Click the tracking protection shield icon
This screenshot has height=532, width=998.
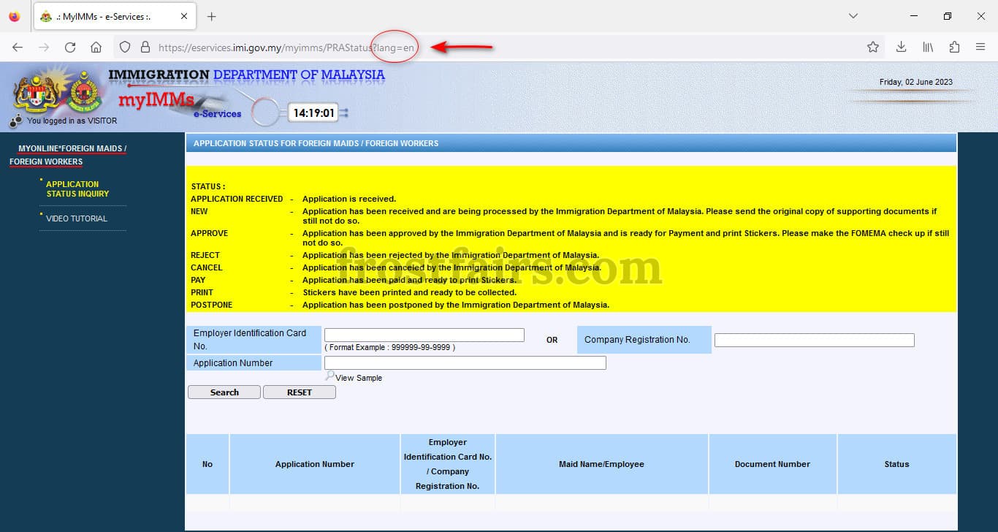tap(125, 47)
